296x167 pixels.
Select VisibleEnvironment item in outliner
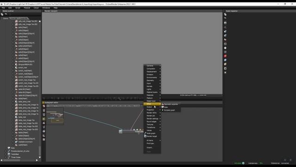click(25, 142)
